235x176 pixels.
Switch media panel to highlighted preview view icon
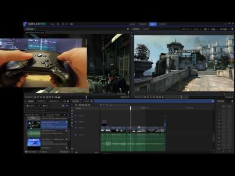67,106
